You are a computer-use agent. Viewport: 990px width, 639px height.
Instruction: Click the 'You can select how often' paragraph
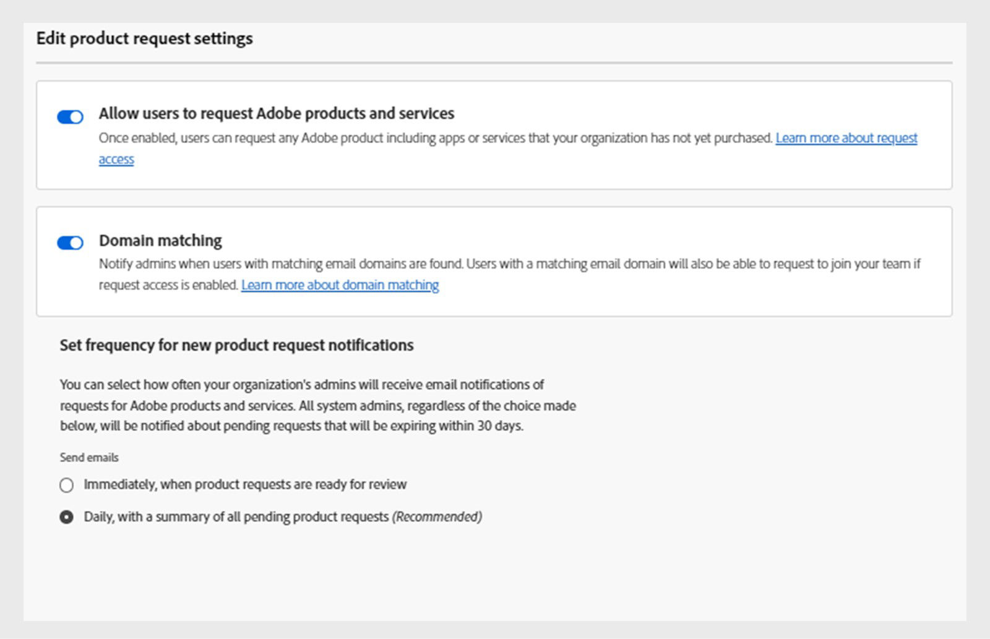coord(318,405)
